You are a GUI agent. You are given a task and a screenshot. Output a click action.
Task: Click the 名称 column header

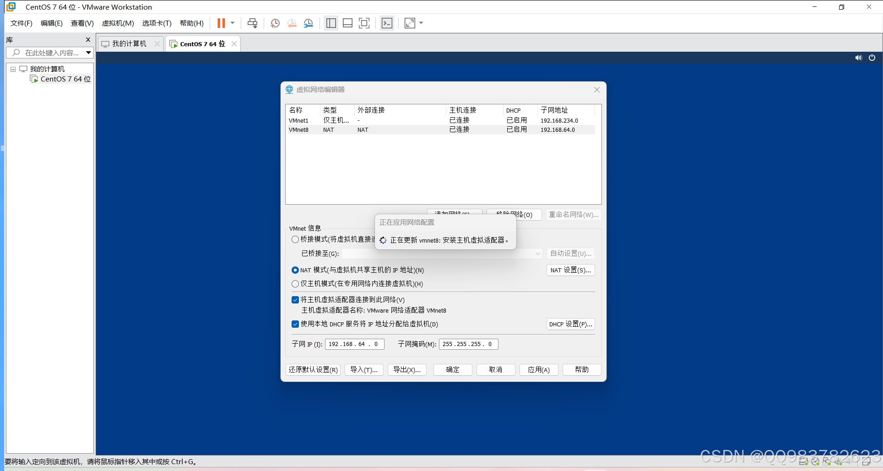303,110
